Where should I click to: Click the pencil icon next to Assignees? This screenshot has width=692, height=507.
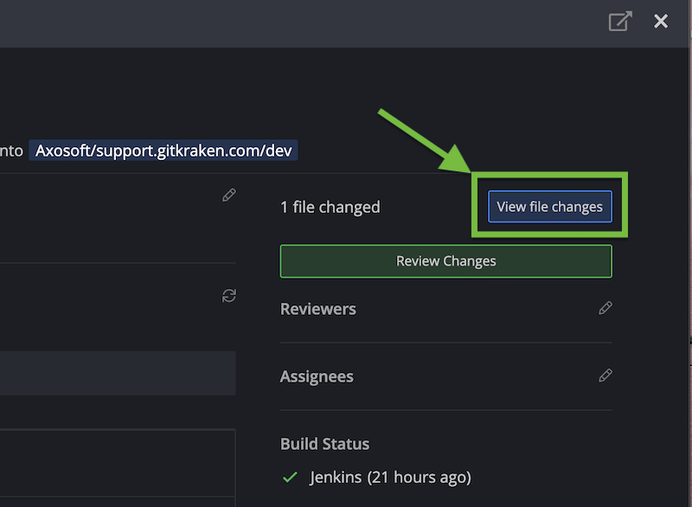[x=605, y=375]
